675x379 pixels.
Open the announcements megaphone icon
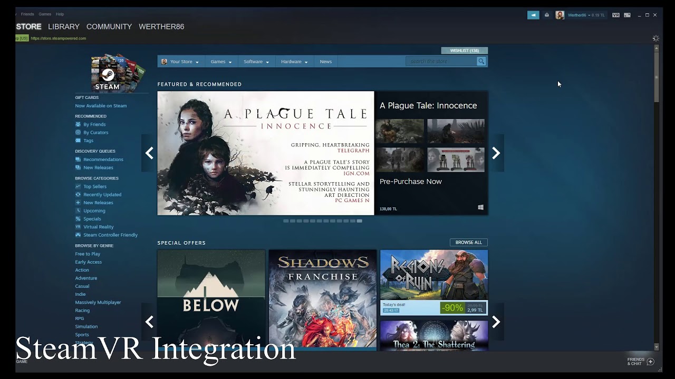pyautogui.click(x=533, y=15)
